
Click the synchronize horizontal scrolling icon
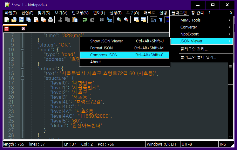[144, 20]
